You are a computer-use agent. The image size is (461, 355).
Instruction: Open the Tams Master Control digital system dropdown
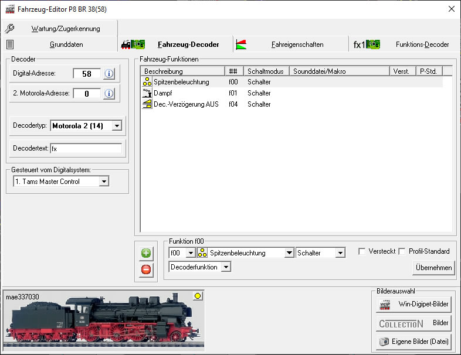104,182
